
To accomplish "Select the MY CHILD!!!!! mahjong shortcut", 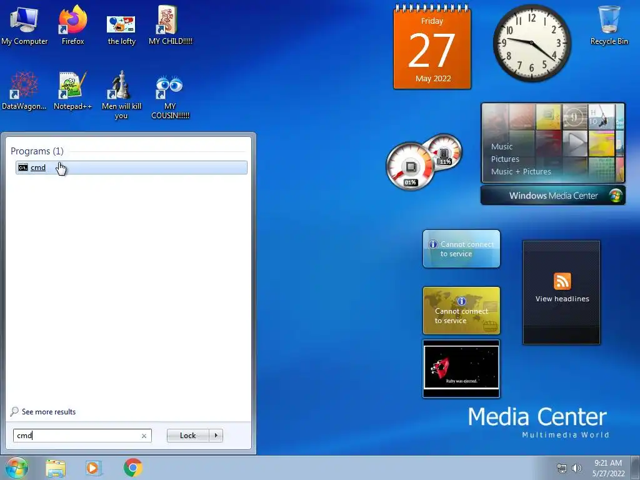I will (170, 25).
